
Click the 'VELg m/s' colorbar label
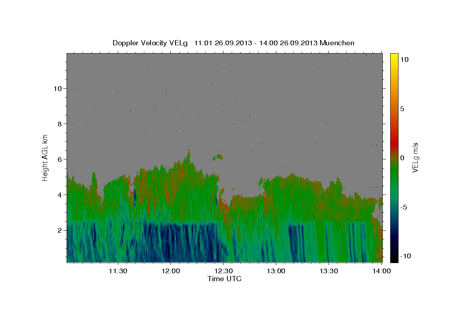point(415,157)
